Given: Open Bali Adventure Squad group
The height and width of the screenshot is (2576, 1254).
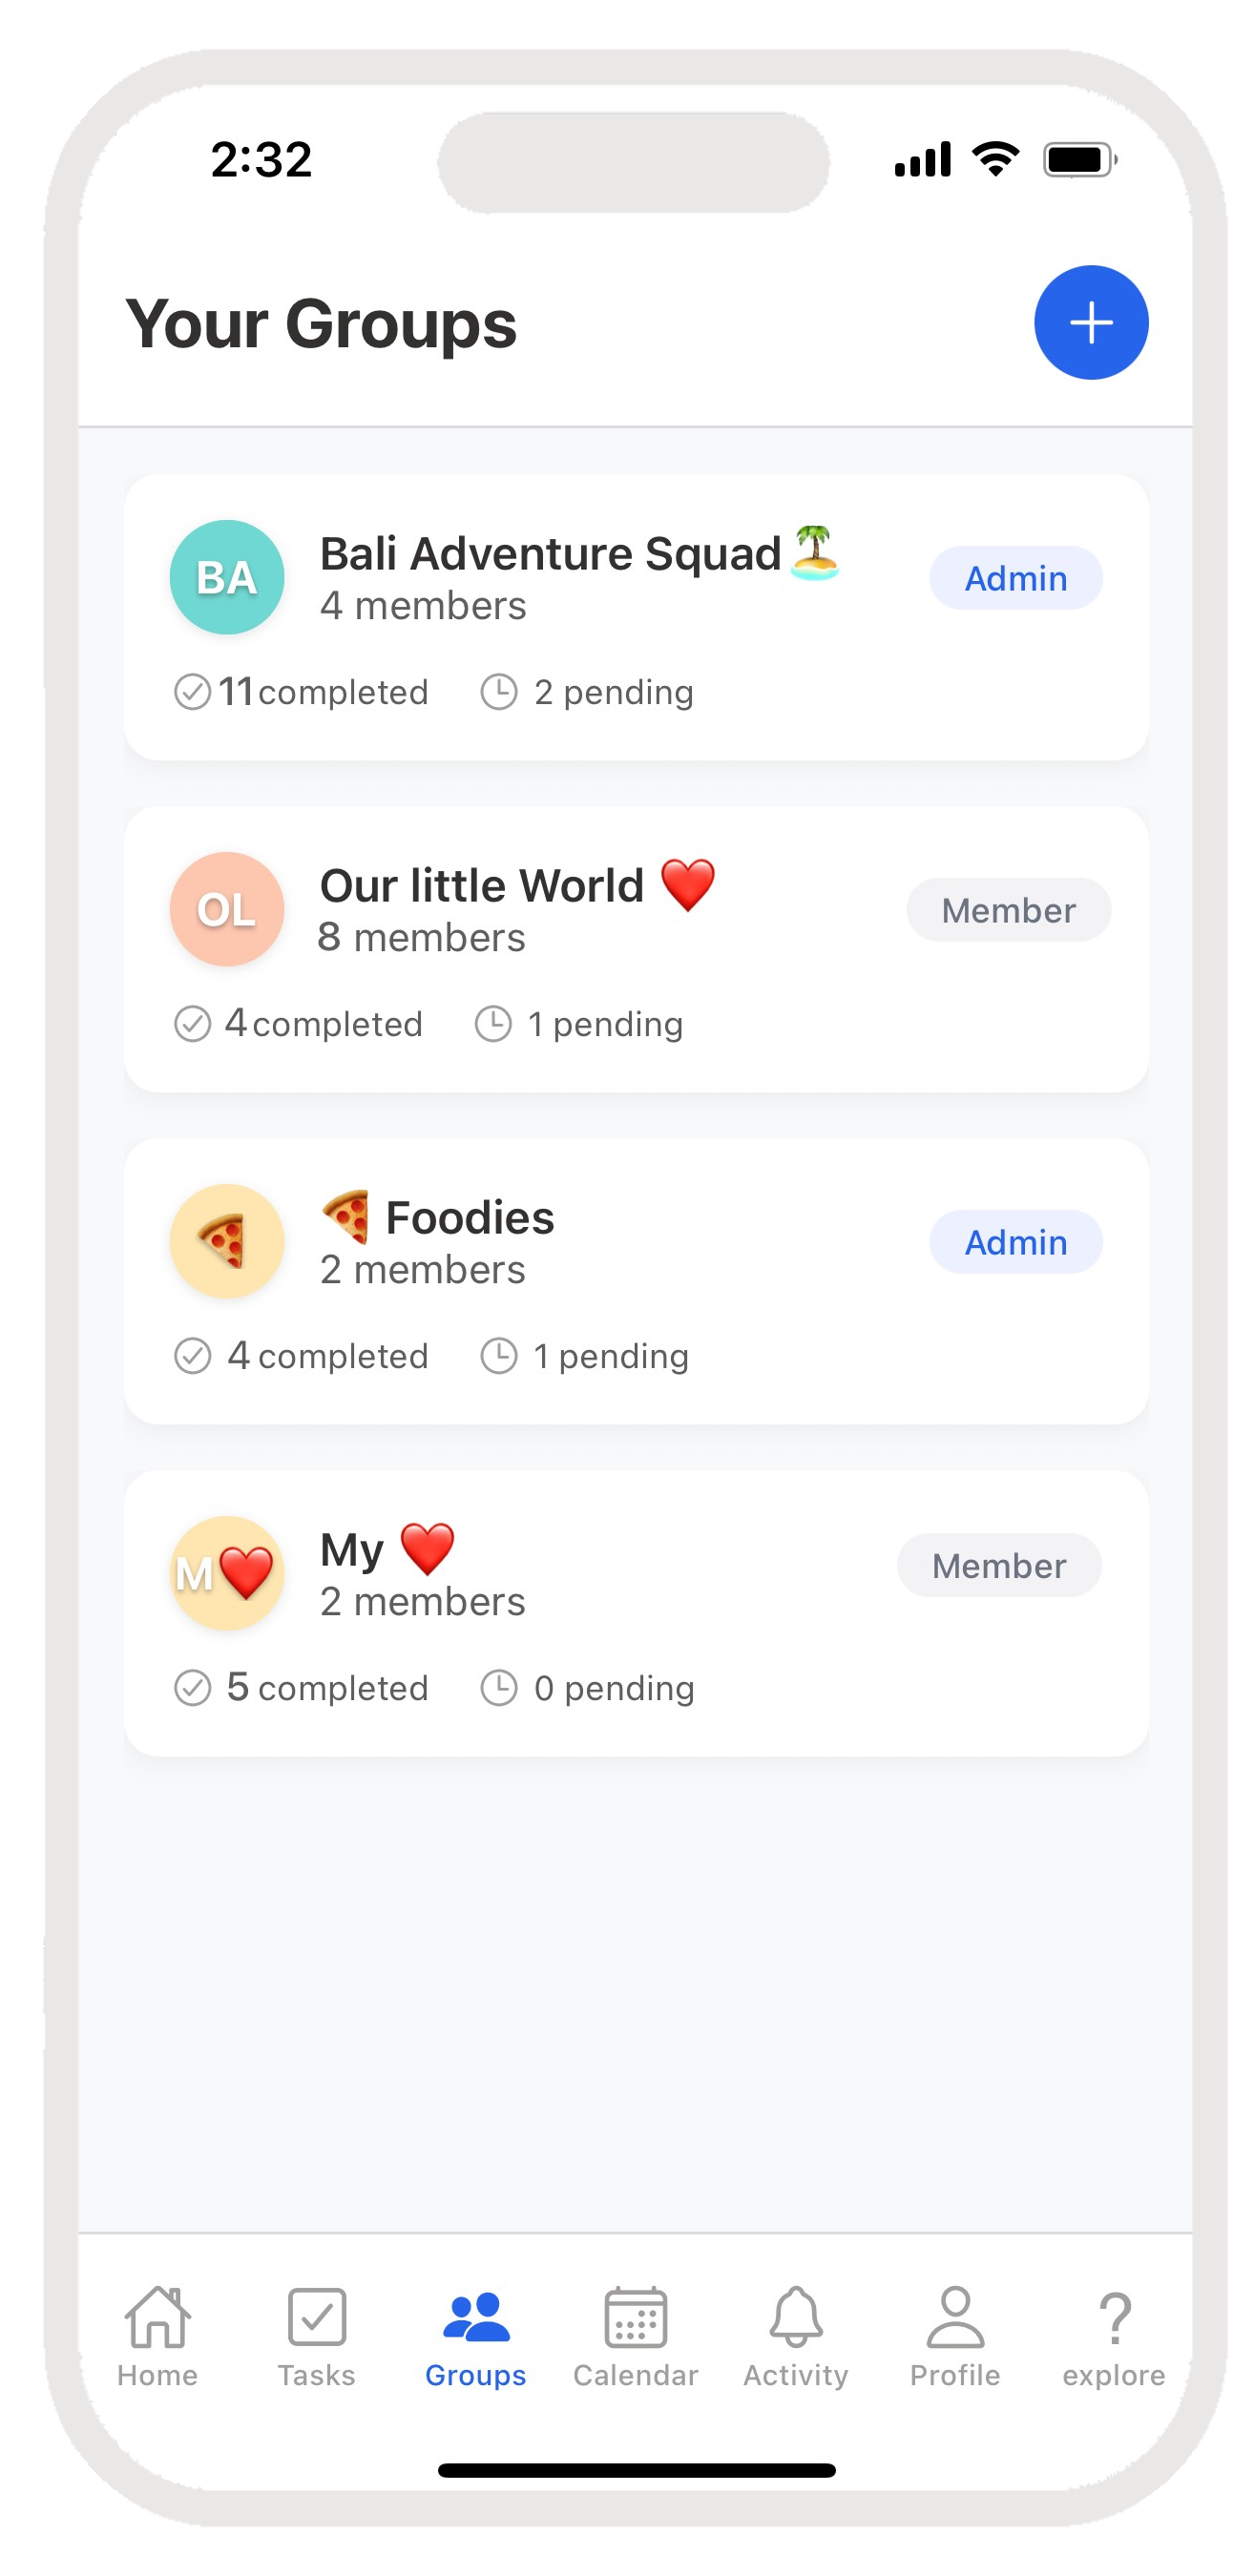Looking at the screenshot, I should [550, 554].
